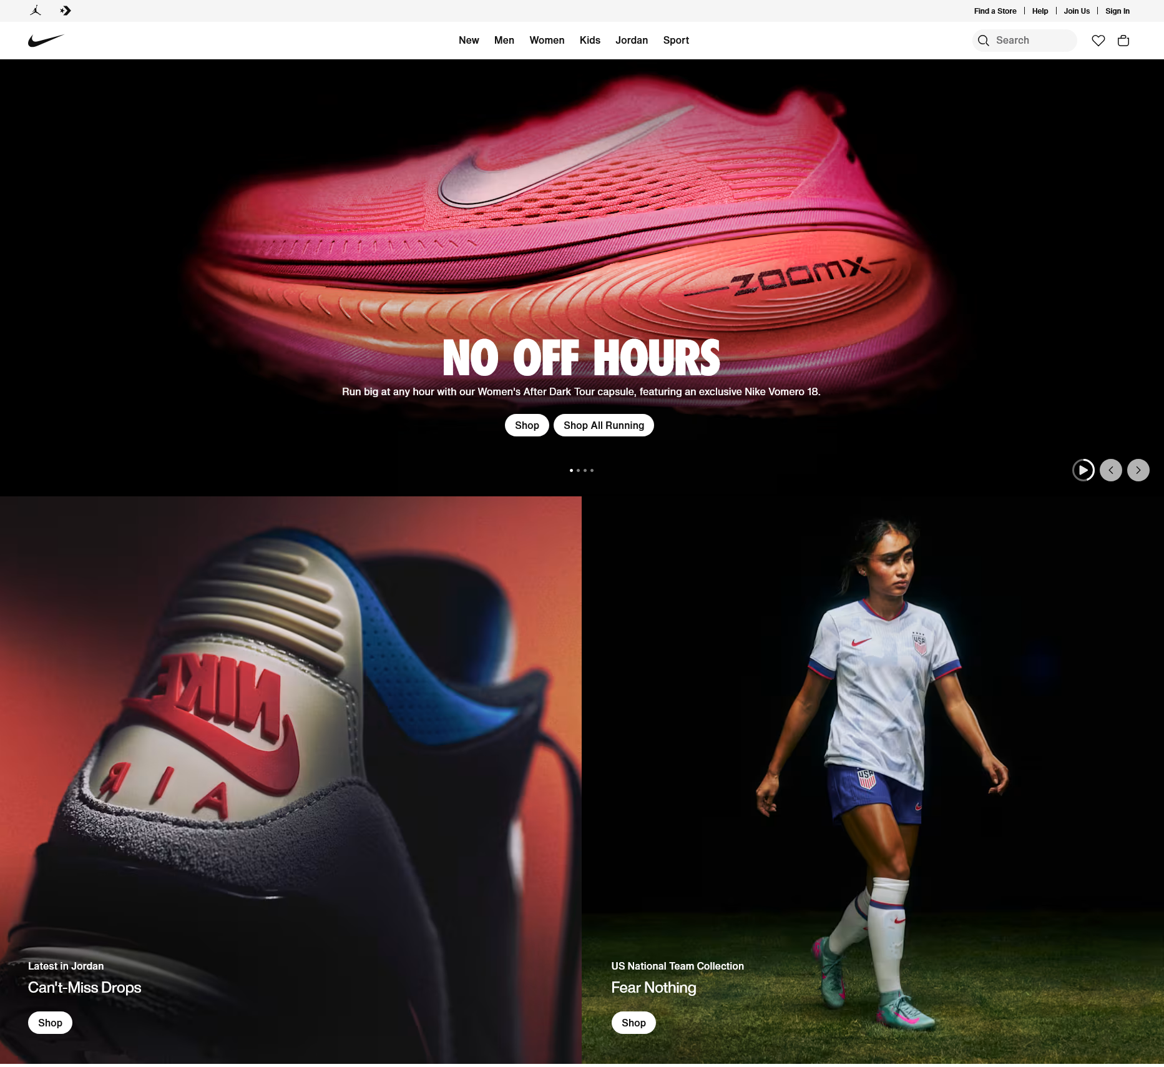
Task: Click Sign In link
Action: tap(1117, 11)
